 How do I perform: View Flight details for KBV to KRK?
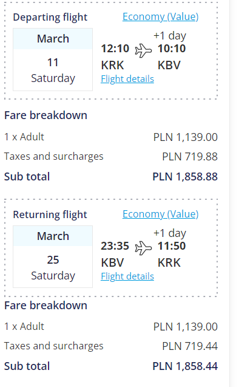[127, 276]
